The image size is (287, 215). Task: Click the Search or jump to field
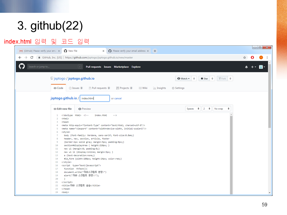pos(55,67)
